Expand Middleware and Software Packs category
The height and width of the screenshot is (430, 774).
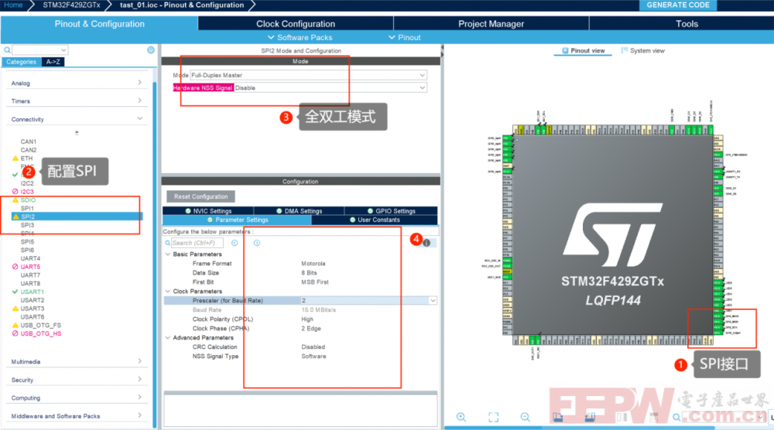[x=77, y=416]
